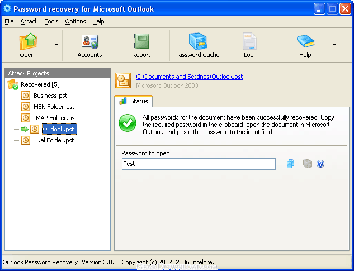Viewport: 354px width, 271px height.
Task: Show the Log document icon
Action: 249,41
